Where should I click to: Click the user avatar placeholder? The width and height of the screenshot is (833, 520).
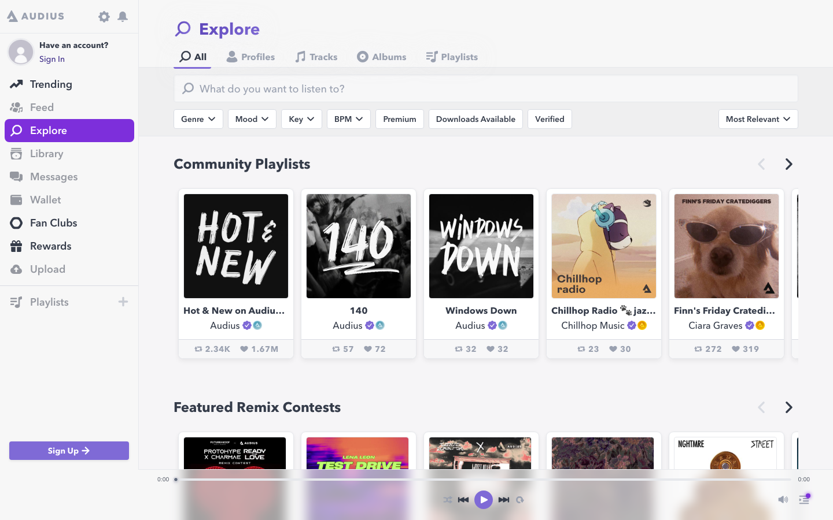(21, 52)
